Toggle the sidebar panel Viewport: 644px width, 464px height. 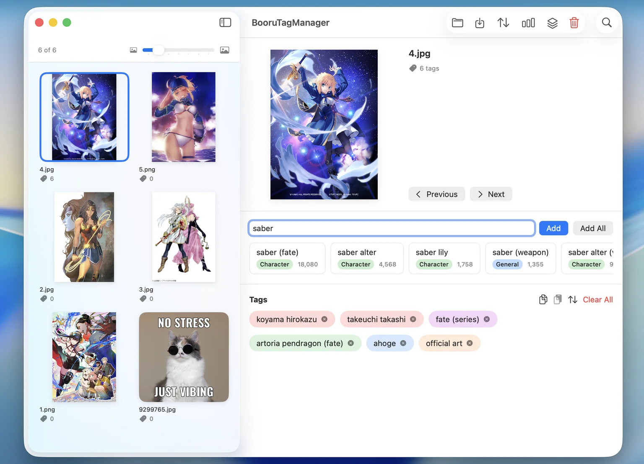point(225,23)
